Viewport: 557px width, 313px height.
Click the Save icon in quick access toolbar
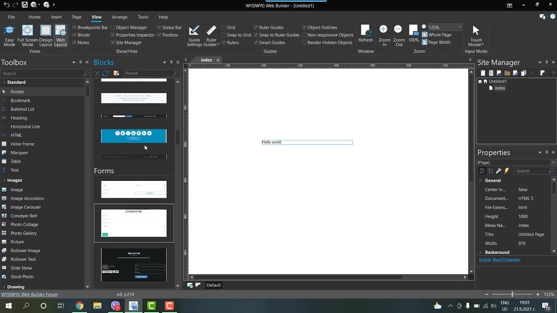click(25, 5)
